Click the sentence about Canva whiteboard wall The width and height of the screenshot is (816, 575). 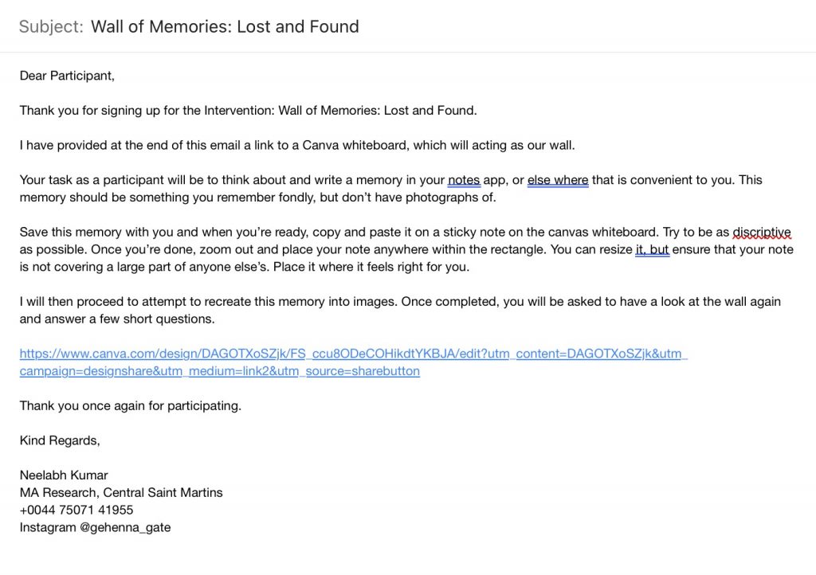[x=297, y=146]
